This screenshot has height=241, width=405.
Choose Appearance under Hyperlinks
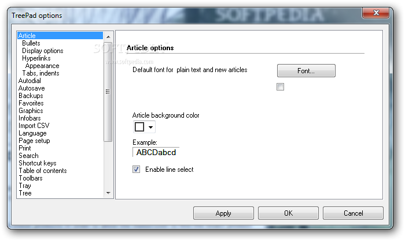click(x=42, y=66)
